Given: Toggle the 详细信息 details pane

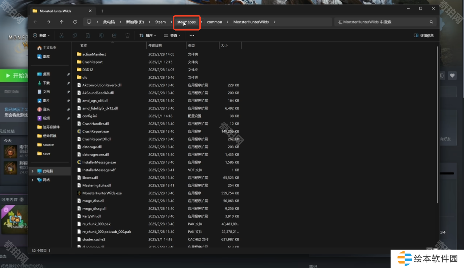Looking at the screenshot, I should pos(424,36).
